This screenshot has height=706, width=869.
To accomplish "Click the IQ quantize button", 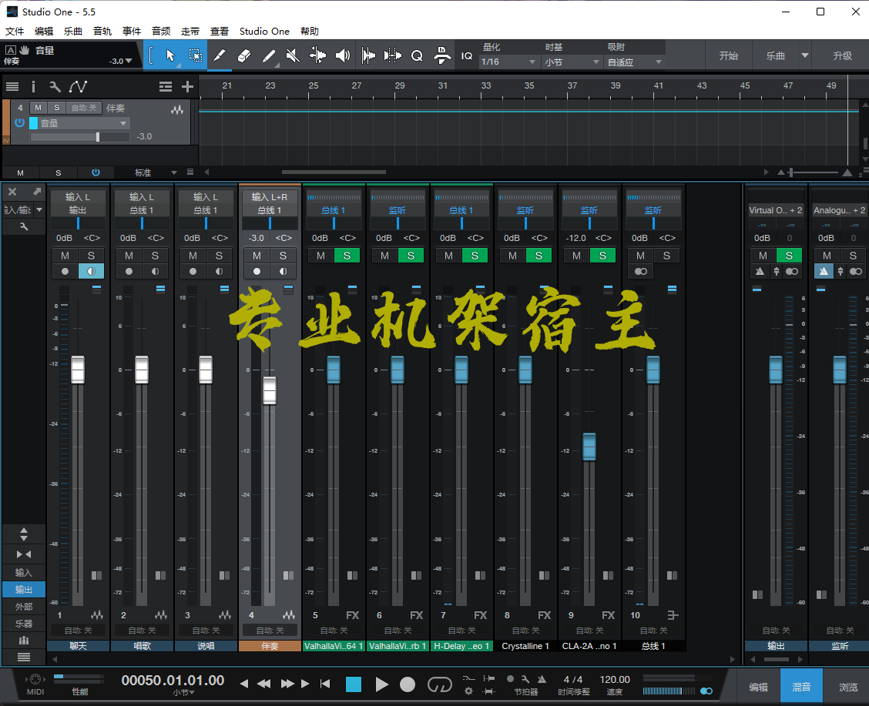I will [x=467, y=56].
